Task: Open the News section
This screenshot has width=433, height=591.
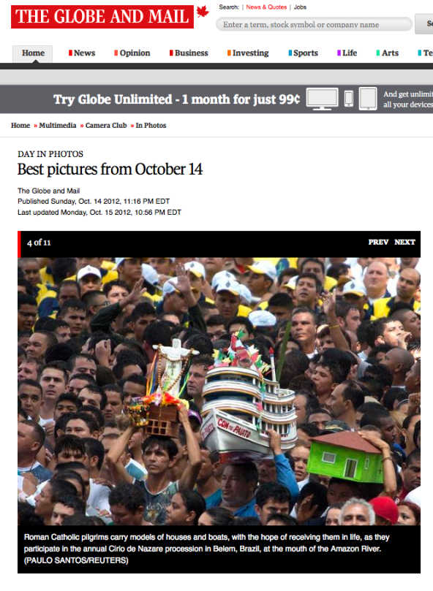Action: (82, 53)
